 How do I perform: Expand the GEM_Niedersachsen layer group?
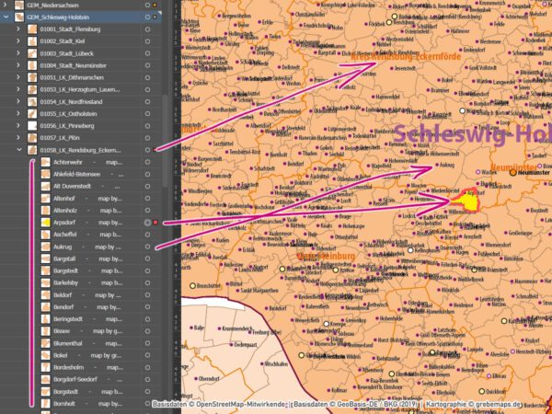click(6, 5)
